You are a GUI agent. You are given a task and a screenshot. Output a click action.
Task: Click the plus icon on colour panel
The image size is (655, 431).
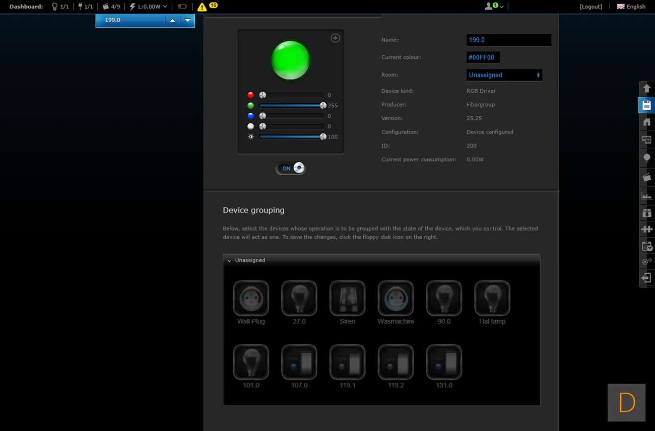[335, 38]
